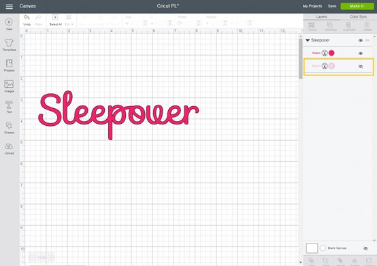This screenshot has width=377, height=266.
Task: Click the zoom out minus icon
Action: pos(33,258)
